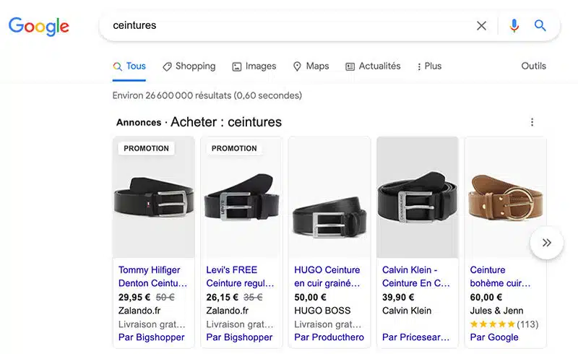
Task: Click the HUGO belt product image
Action: (x=329, y=210)
